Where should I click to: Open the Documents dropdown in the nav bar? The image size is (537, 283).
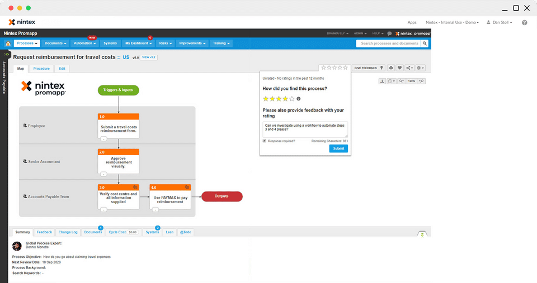pyautogui.click(x=55, y=44)
